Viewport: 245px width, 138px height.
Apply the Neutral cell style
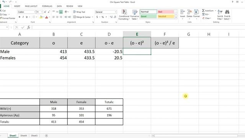tap(166, 16)
